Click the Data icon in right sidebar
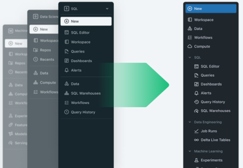Image resolution: width=243 pixels, height=168 pixels. tap(190, 29)
